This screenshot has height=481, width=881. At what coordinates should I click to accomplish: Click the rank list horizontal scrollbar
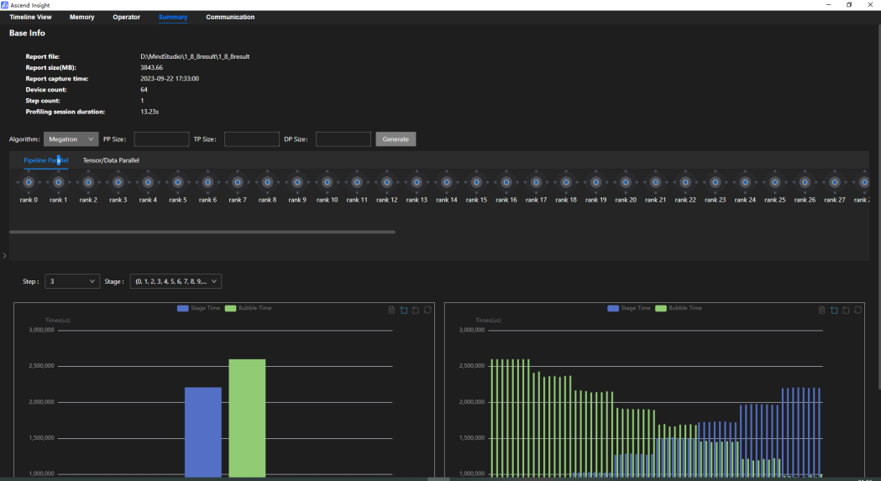point(202,232)
